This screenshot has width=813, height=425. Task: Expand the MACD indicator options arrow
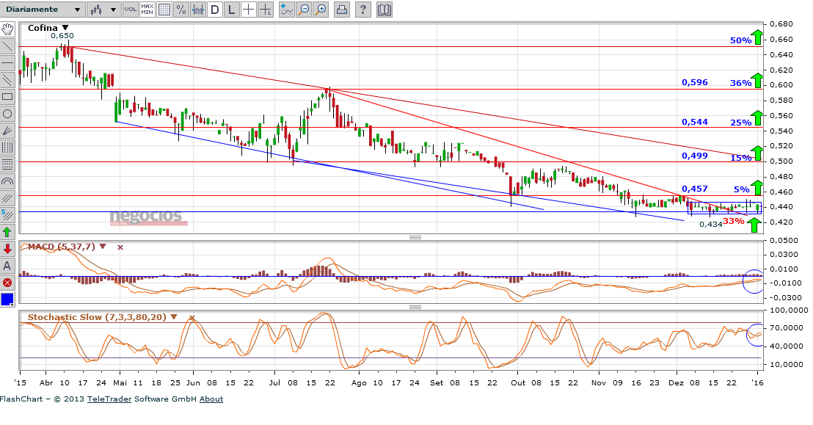pos(103,247)
